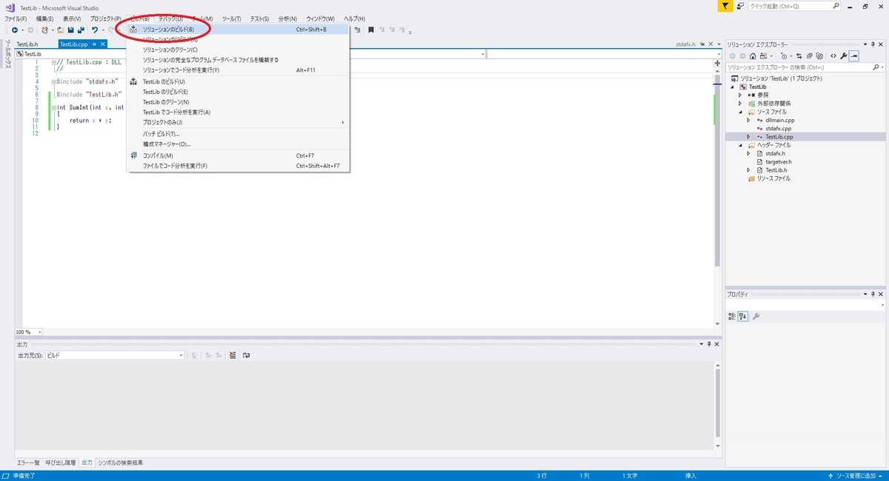Viewport: 889px width, 481px height.
Task: Switch to the シンボルの検索結果 tab
Action: (x=120, y=462)
